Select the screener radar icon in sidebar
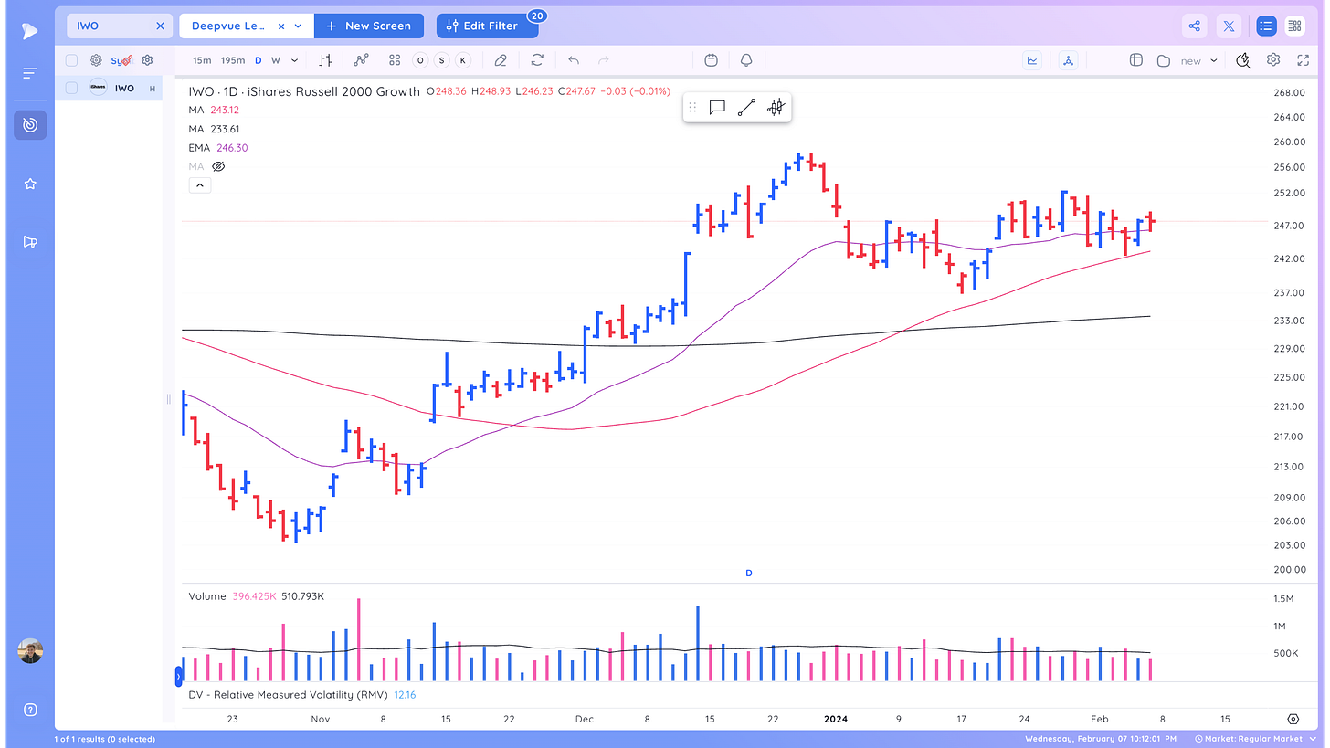Viewport: 1330px width, 748px height. click(x=30, y=125)
